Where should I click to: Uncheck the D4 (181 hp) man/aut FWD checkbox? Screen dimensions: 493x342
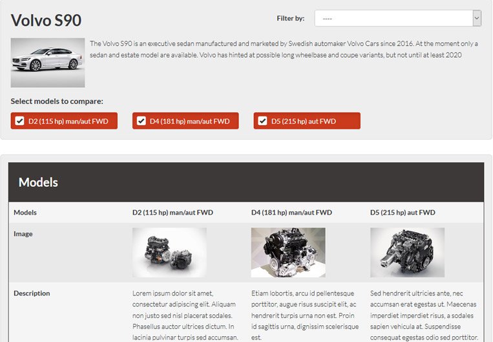click(141, 121)
